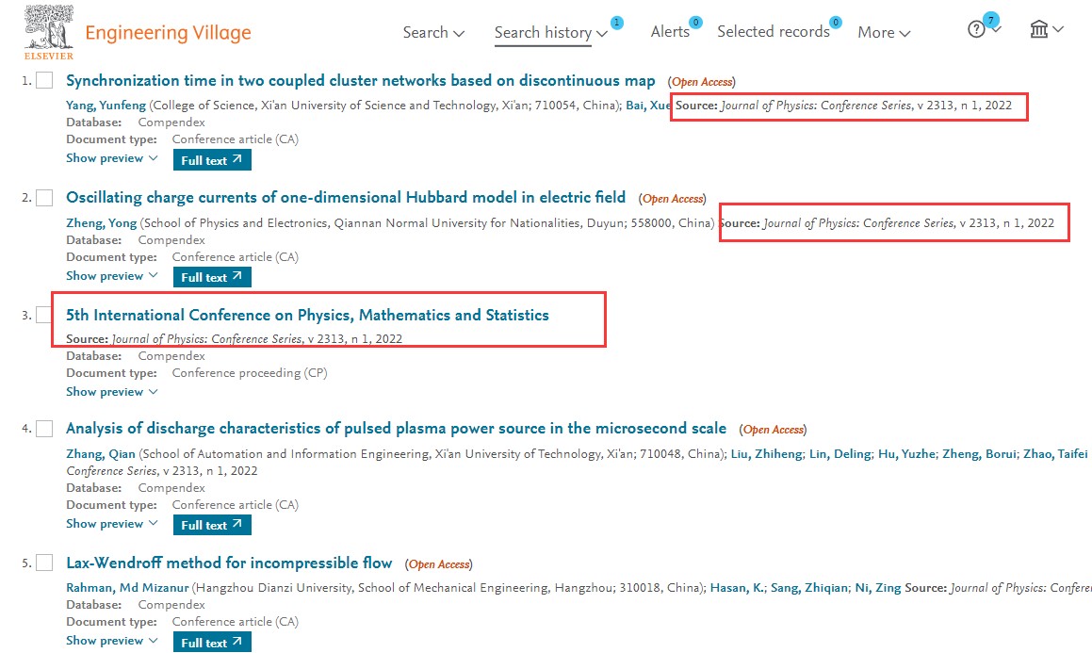Viewport: 1092px width, 653px height.
Task: Click the Alerts count badge
Action: tap(695, 23)
